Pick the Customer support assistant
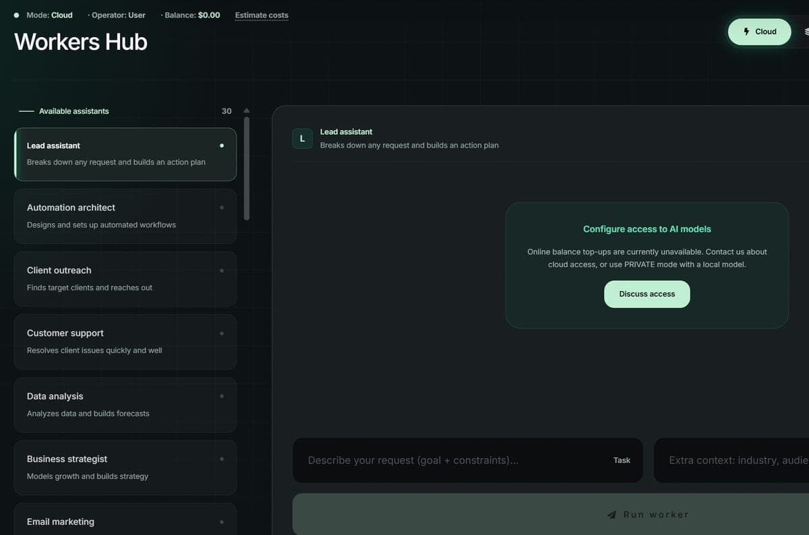Screen dimensions: 809x535 tap(125, 342)
